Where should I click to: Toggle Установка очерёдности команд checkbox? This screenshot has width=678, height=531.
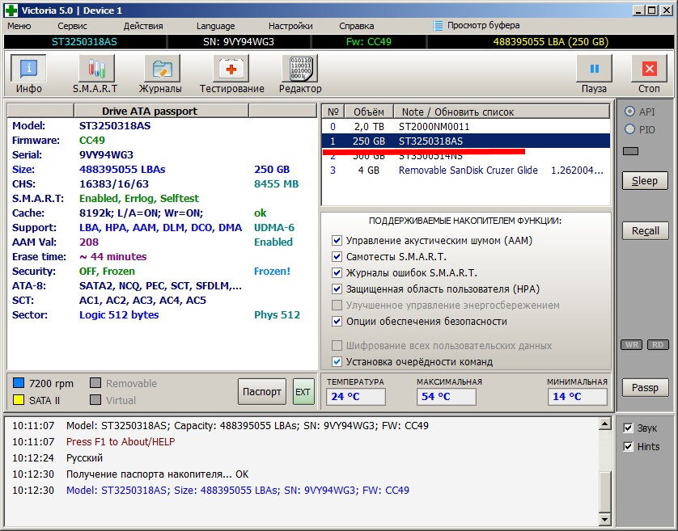[337, 361]
